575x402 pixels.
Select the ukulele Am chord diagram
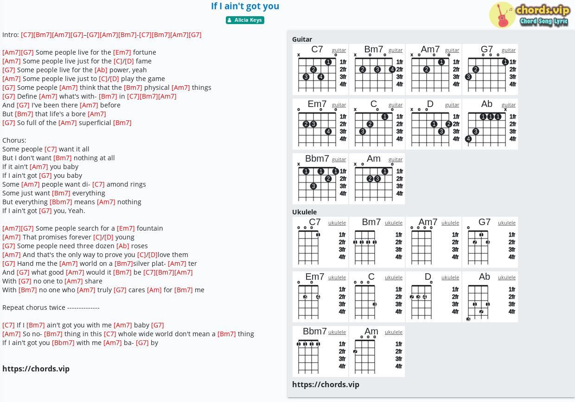coord(377,352)
